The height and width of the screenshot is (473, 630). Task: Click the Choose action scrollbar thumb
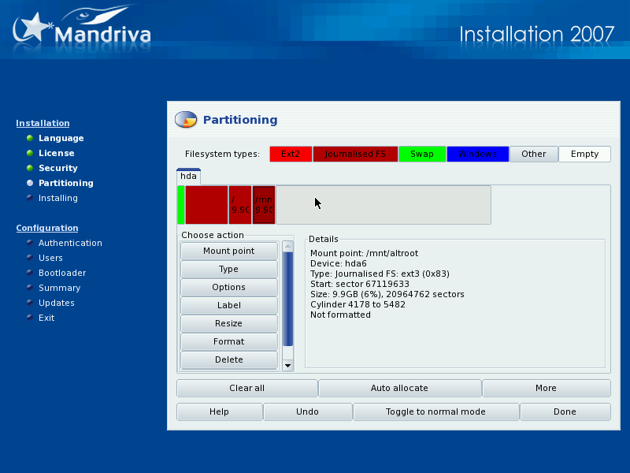(287, 299)
